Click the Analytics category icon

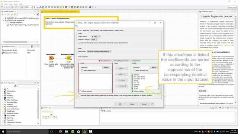[x=5, y=95]
